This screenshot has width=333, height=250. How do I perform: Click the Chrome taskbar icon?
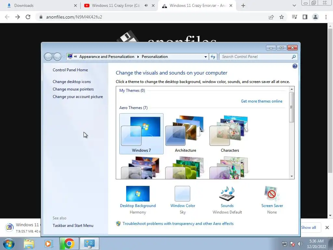pyautogui.click(x=69, y=243)
